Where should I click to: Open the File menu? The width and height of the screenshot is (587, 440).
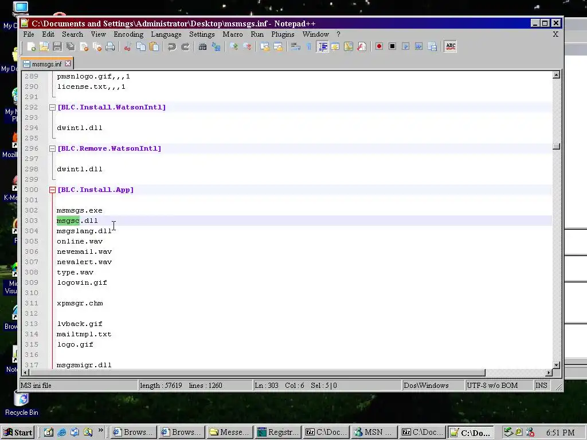(x=29, y=34)
